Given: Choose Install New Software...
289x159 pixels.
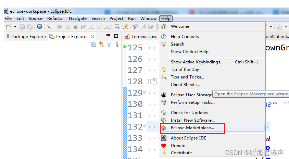Looking at the screenshot, I should 212,120.
